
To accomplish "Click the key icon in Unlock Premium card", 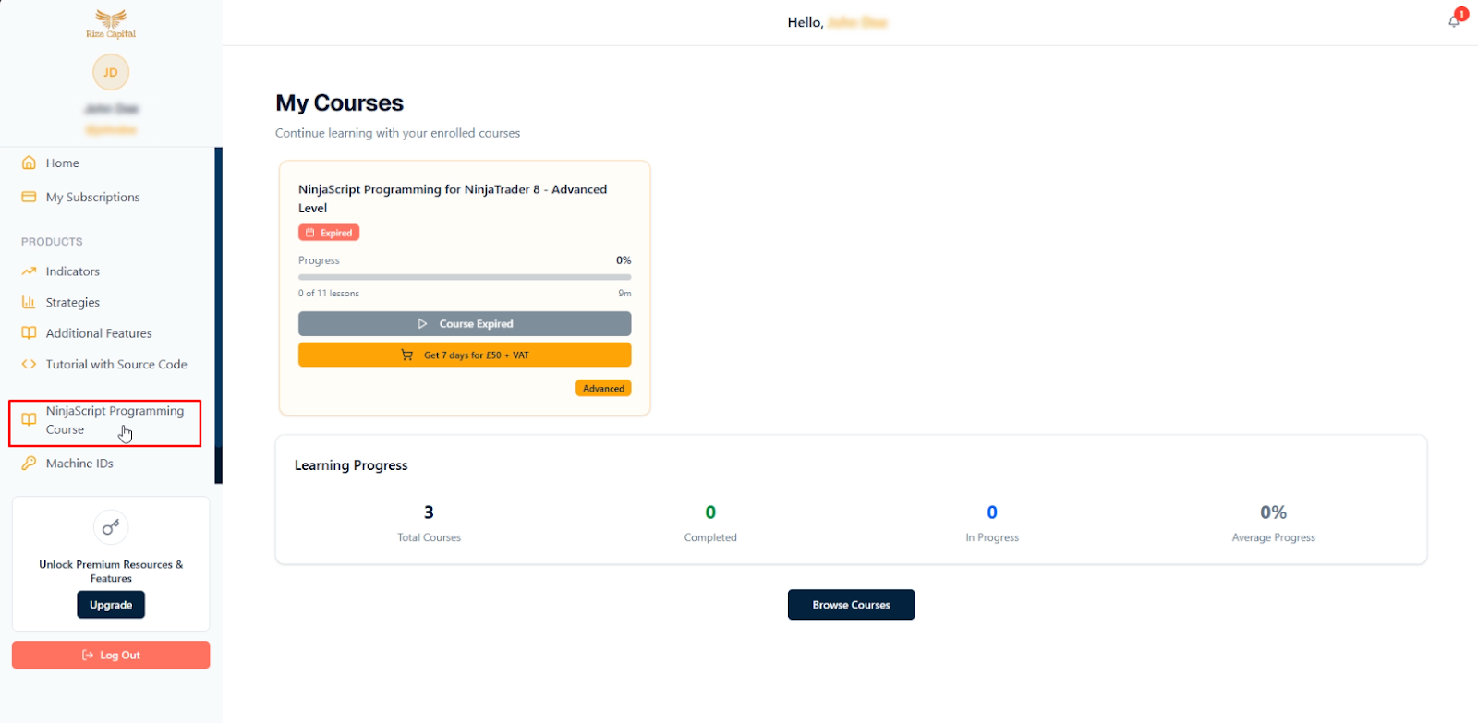I will coord(111,527).
